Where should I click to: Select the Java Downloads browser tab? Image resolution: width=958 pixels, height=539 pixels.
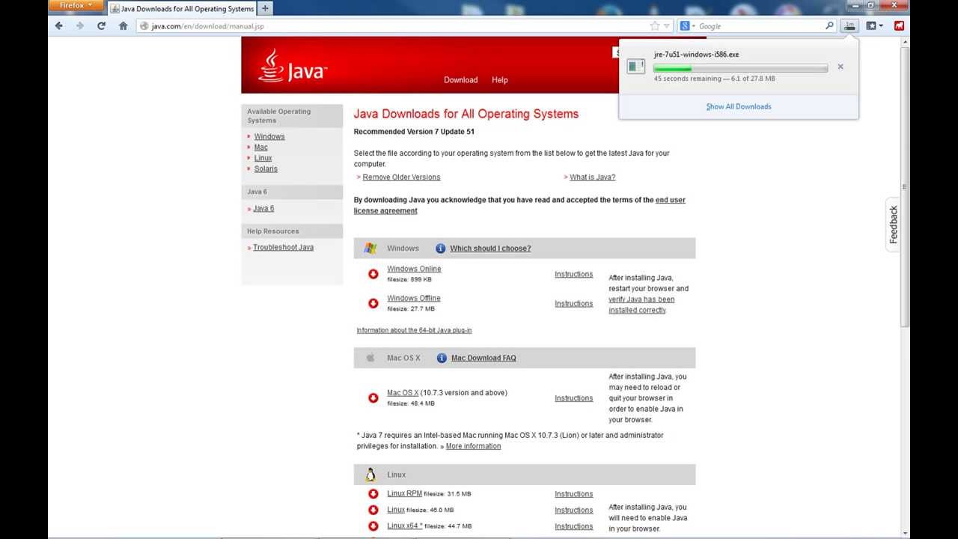(183, 9)
